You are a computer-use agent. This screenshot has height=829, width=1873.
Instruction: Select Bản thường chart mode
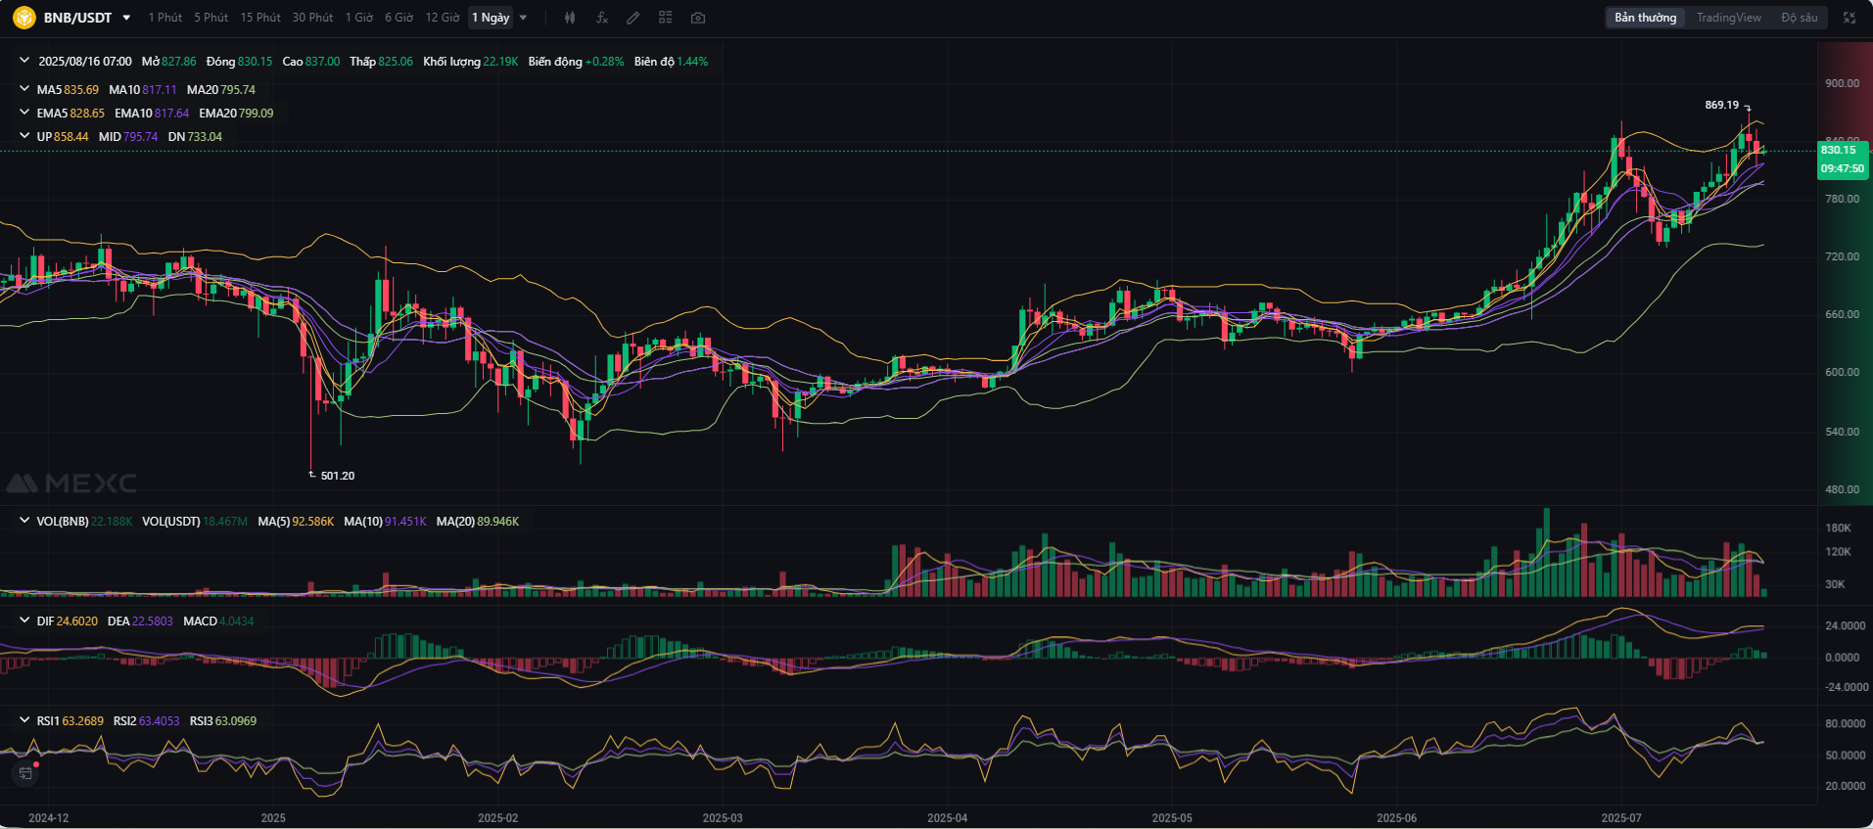(1645, 18)
